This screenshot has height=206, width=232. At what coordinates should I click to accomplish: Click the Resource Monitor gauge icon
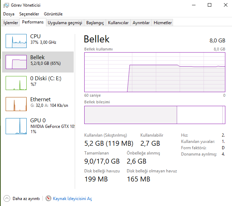pos(48,198)
